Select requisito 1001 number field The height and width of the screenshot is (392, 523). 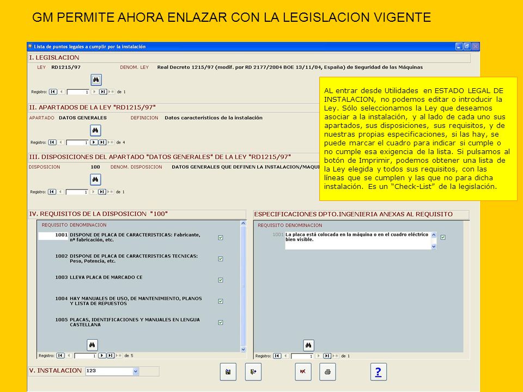click(53, 236)
